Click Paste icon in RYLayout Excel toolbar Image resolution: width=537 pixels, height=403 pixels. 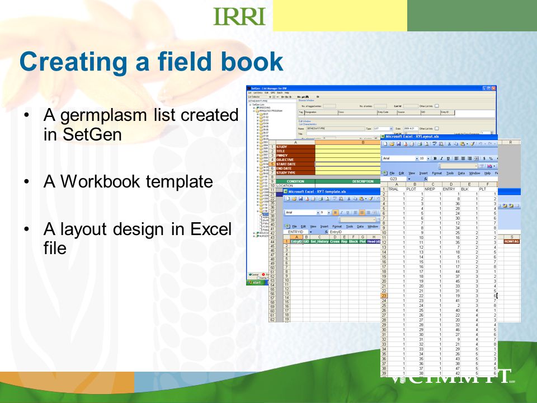[x=463, y=144]
